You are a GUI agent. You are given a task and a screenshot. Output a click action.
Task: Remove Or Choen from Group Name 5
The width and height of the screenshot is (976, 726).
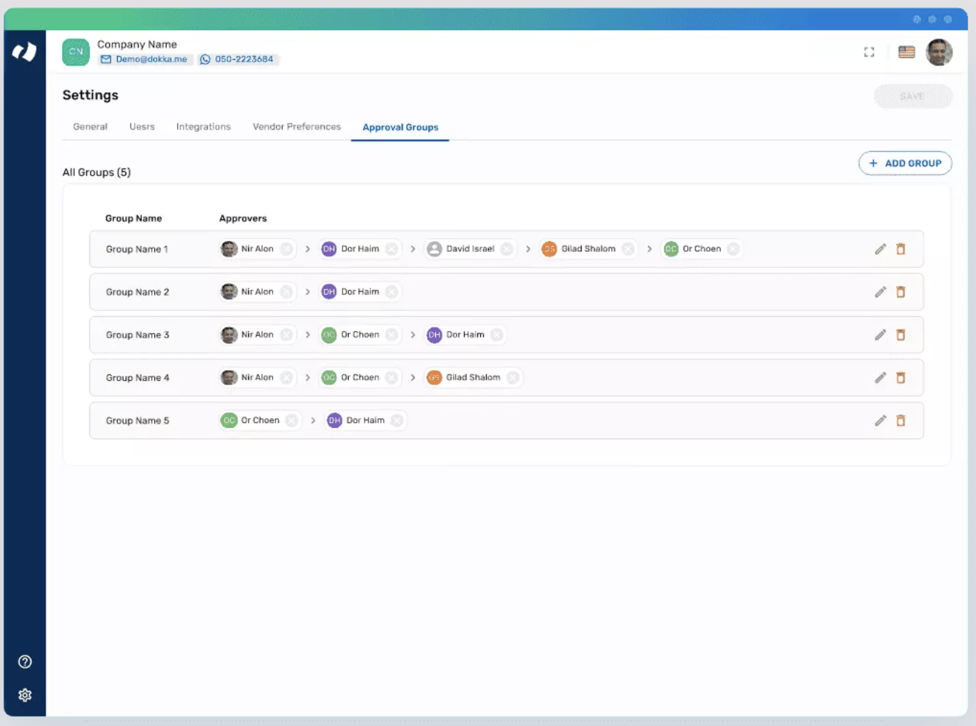tap(292, 420)
